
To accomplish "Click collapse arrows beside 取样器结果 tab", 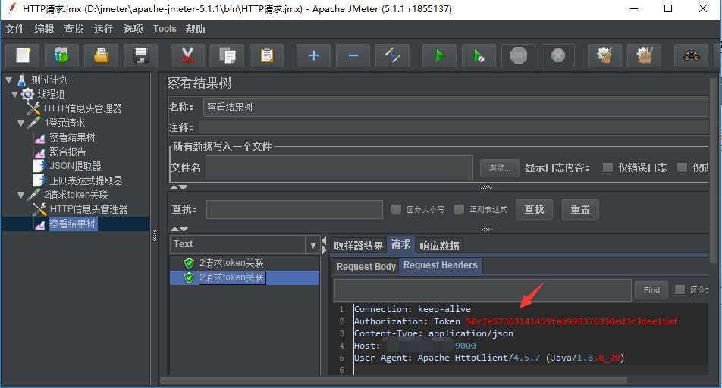I will (324, 246).
